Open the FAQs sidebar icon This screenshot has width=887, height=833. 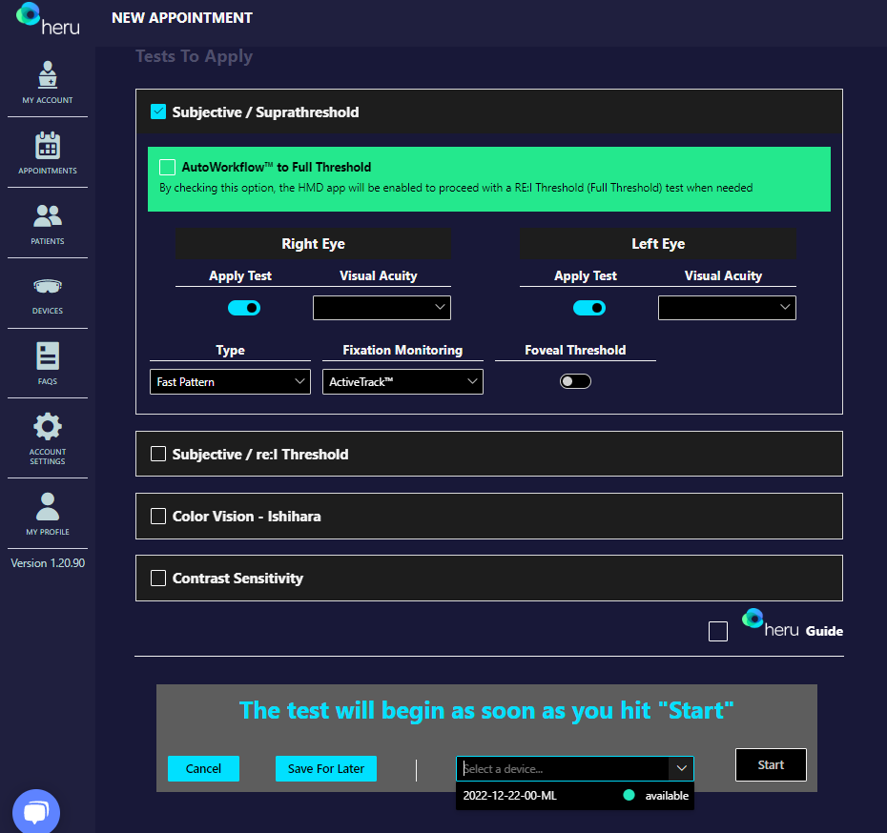click(x=48, y=357)
